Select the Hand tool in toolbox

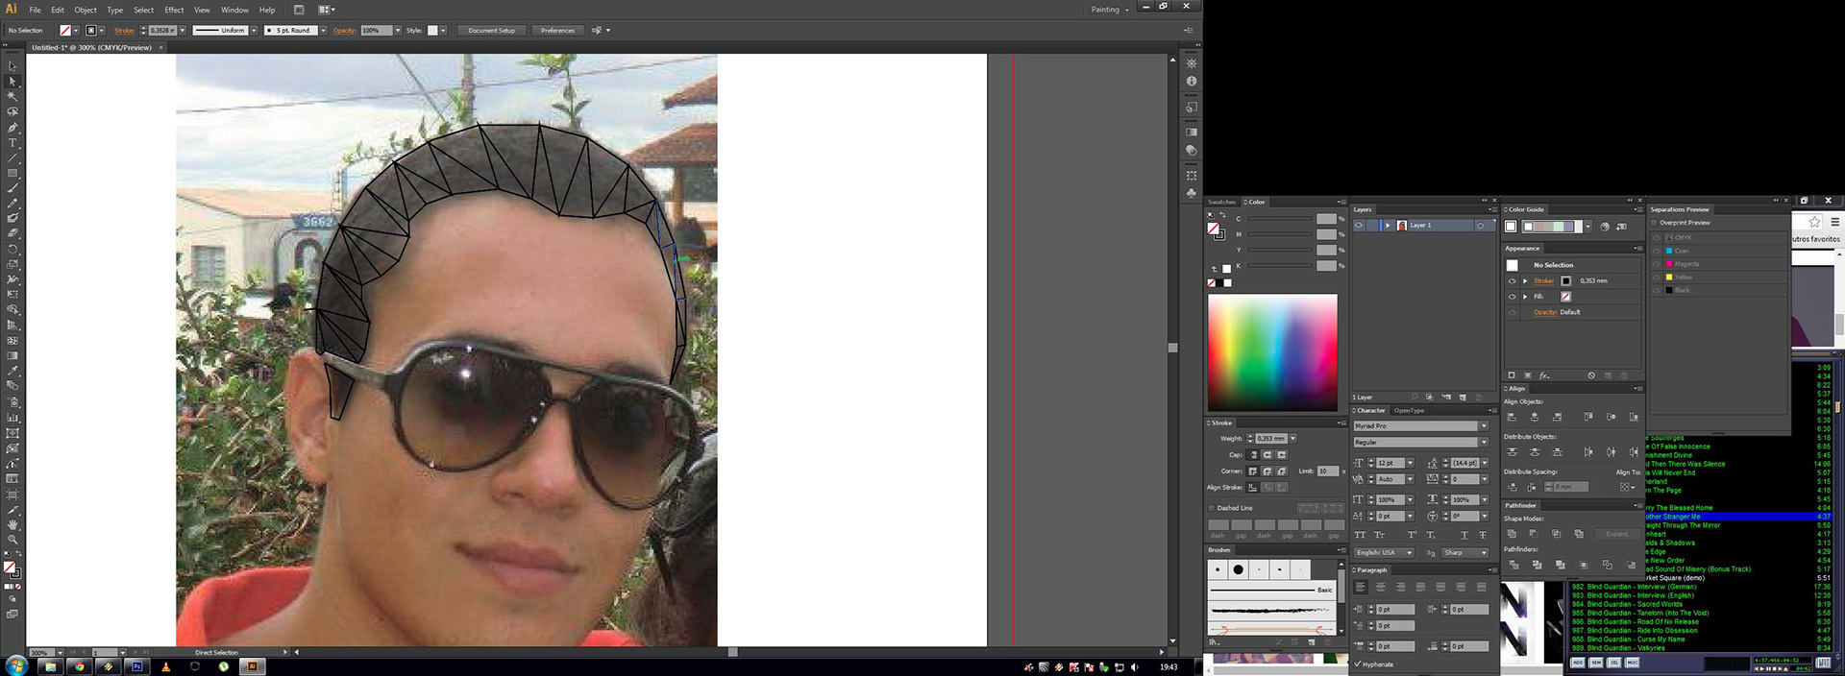point(12,524)
